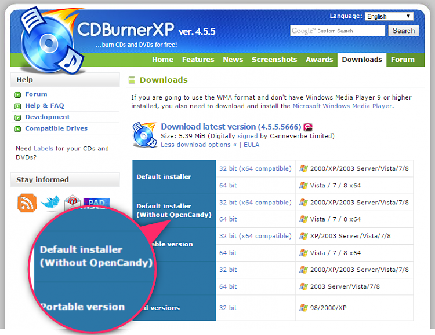Download 32 bit installer without OpenCandy
Image resolution: width=435 pixels, height=335 pixels.
click(255, 203)
